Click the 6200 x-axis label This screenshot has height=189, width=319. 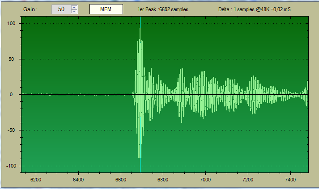(36, 180)
